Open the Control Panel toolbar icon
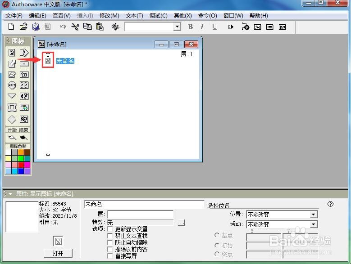Screen dimensions: 351x264 tap(246, 27)
